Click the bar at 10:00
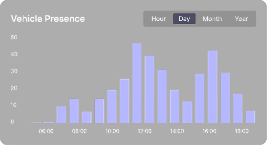This screenshot has width=267, height=145. 112,107
